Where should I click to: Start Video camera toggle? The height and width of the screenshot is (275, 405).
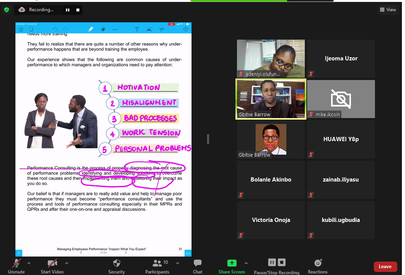coord(52,266)
